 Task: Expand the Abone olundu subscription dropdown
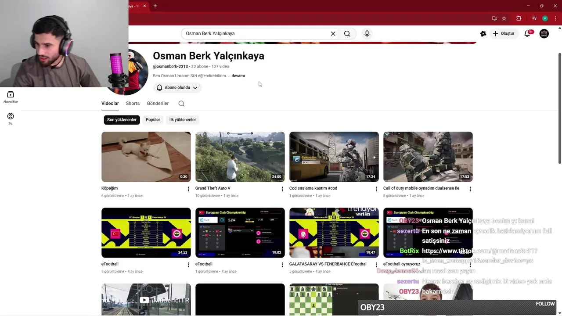pyautogui.click(x=177, y=88)
